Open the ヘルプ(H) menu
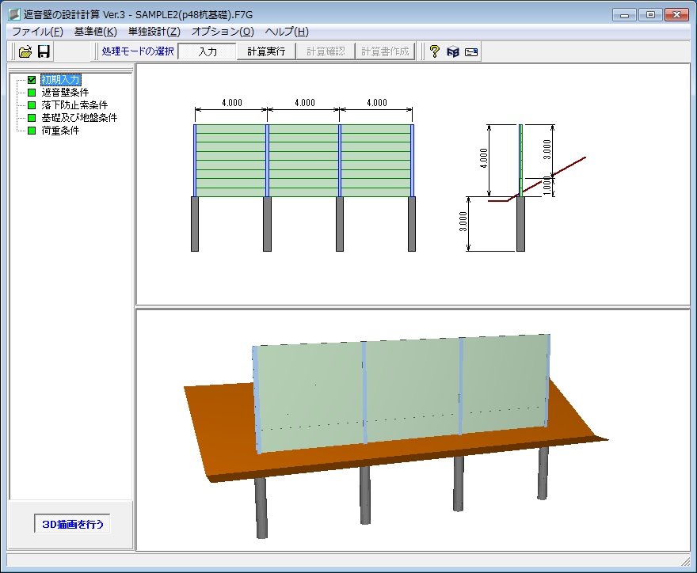The height and width of the screenshot is (573, 697). pos(287,32)
